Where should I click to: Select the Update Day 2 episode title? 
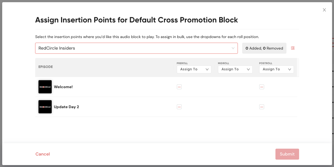click(67, 107)
